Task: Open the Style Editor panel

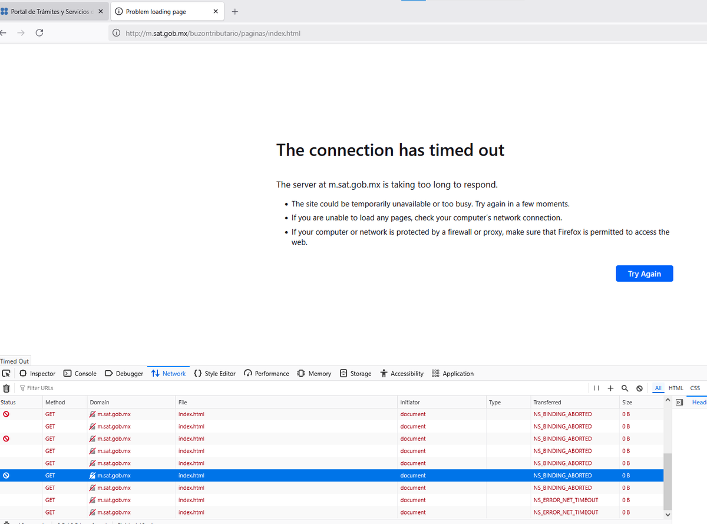Action: point(214,374)
